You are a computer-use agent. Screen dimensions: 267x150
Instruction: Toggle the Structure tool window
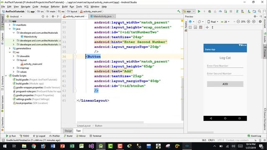click(x=2, y=83)
